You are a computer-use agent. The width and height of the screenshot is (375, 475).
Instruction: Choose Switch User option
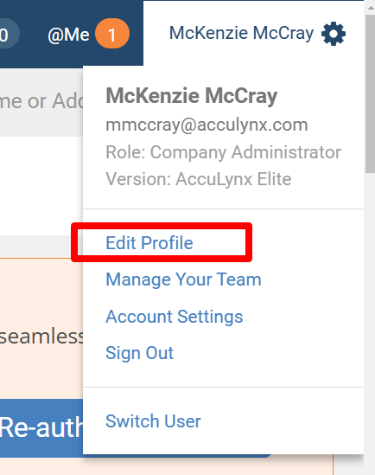[153, 421]
